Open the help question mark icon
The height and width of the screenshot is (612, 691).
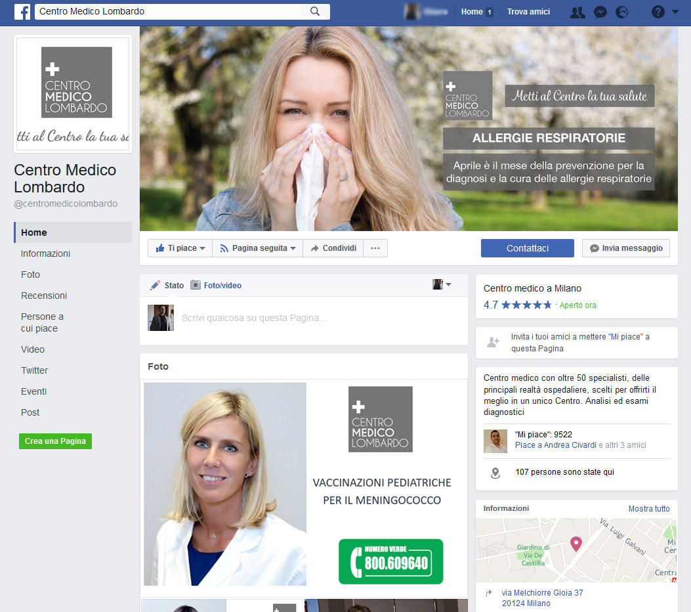(658, 12)
